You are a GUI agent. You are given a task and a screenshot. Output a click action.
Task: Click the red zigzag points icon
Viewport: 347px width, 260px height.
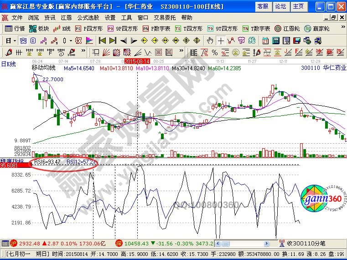(231, 41)
